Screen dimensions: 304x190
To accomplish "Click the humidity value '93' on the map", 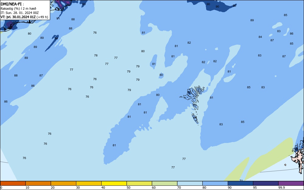I will [84, 4].
